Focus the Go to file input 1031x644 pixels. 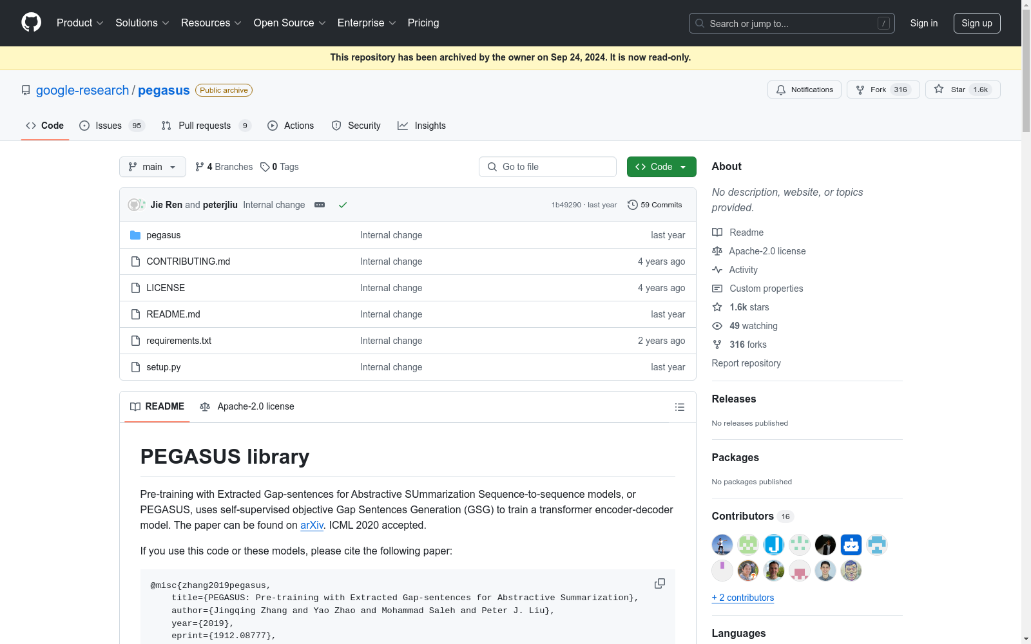tap(548, 167)
